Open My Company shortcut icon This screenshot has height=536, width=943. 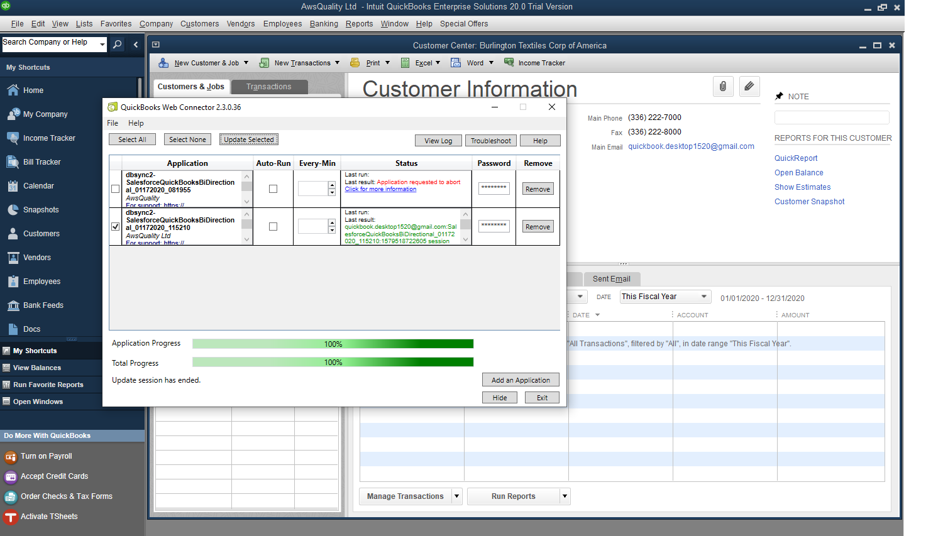tap(13, 114)
